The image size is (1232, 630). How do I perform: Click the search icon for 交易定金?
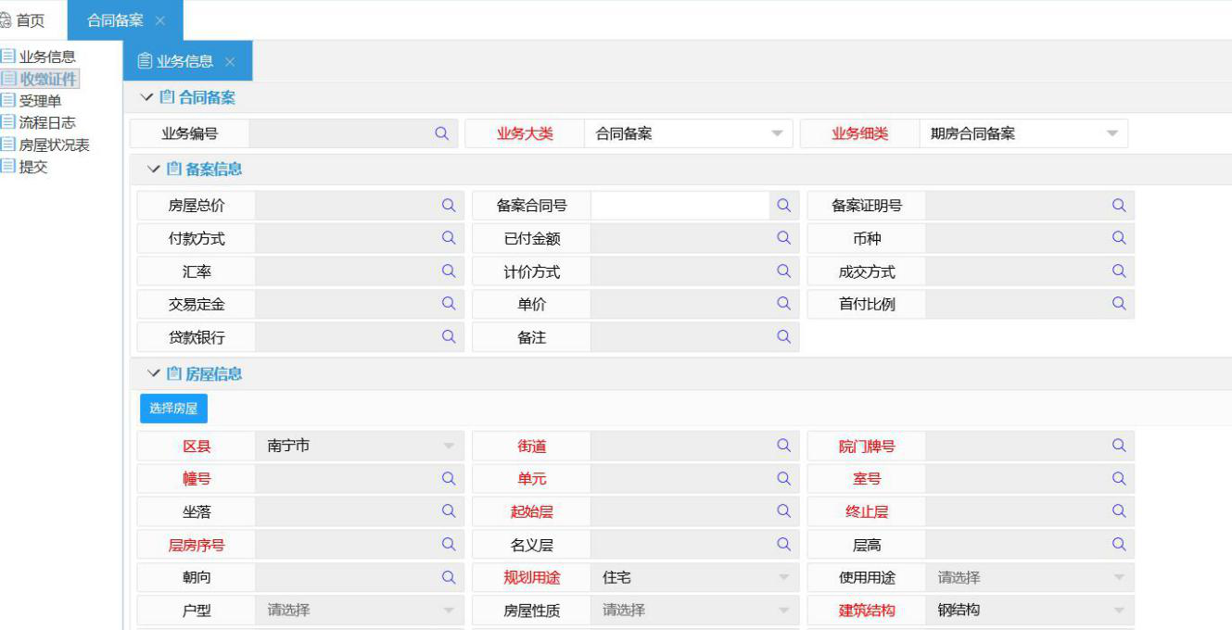coord(449,303)
